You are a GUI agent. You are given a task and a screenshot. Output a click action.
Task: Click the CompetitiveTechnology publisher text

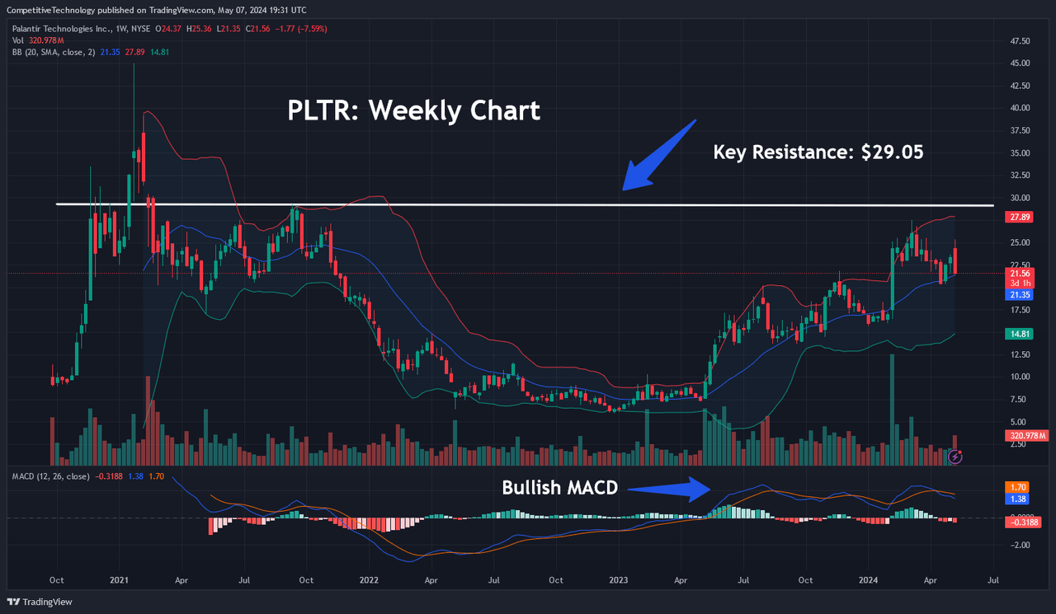(51, 9)
